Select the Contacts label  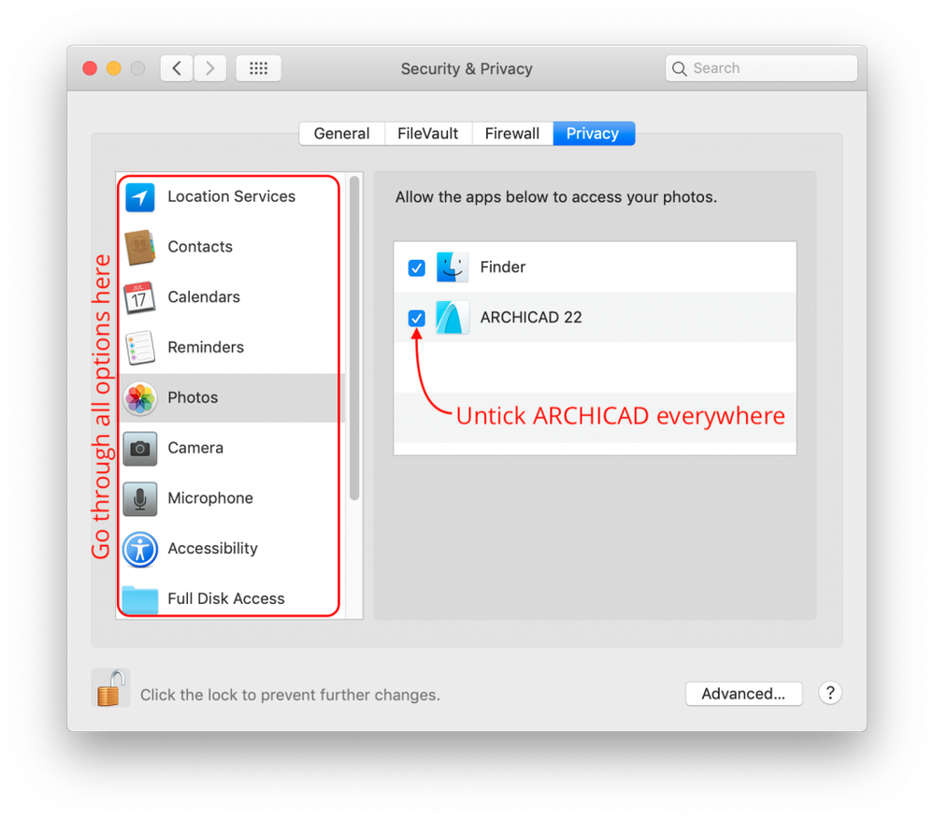200,247
